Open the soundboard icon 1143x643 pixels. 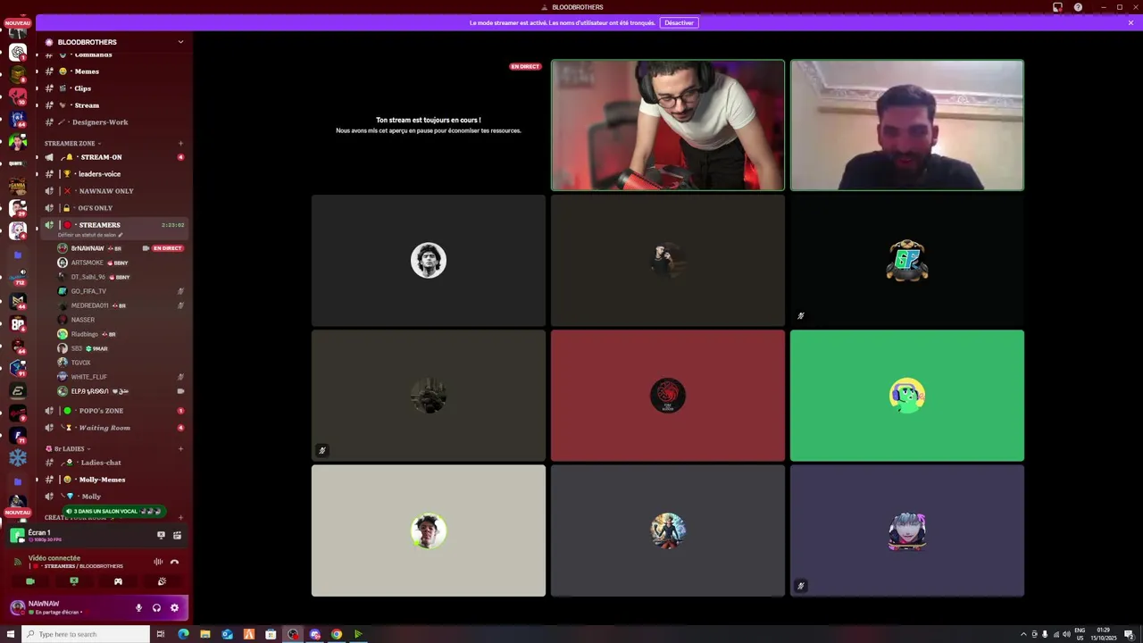point(162,581)
